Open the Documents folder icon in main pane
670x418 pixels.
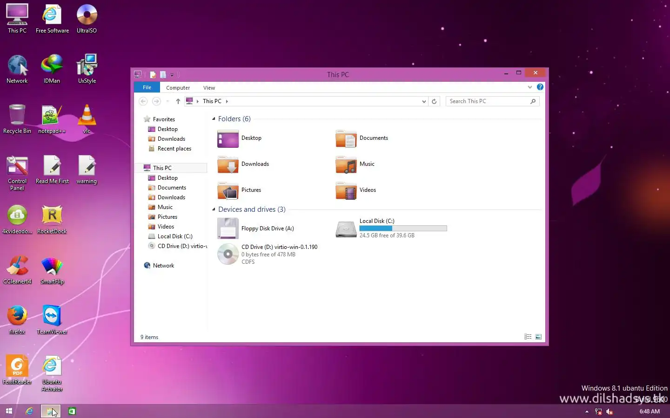346,138
